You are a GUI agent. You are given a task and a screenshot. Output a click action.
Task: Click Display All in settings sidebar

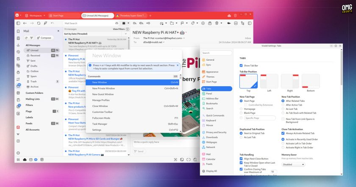click(x=211, y=171)
